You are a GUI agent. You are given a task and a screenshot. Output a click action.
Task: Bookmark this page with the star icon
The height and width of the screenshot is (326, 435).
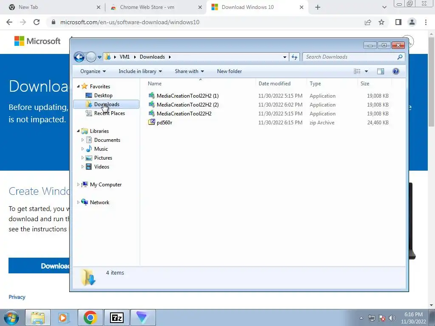[381, 22]
